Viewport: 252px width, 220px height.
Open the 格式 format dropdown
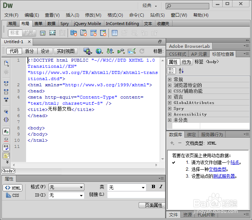coord(66,187)
